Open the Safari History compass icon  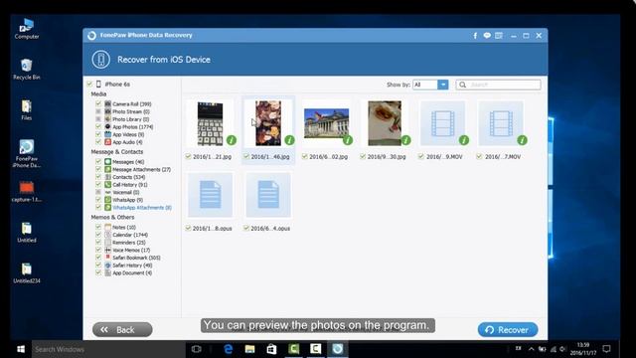coord(108,266)
